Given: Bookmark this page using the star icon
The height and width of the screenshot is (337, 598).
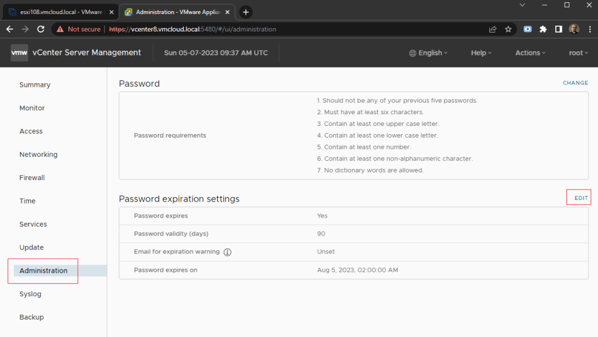Looking at the screenshot, I should [x=508, y=29].
